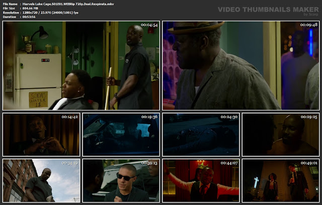Select the street frame at 00:34:19
The image size is (322, 205).
(41, 180)
